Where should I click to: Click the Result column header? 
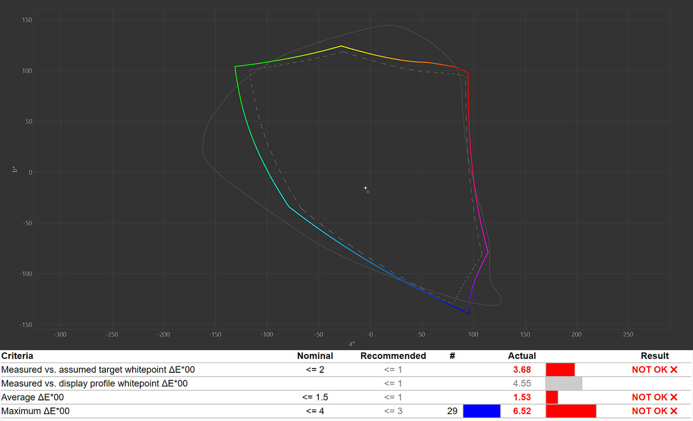tap(655, 356)
